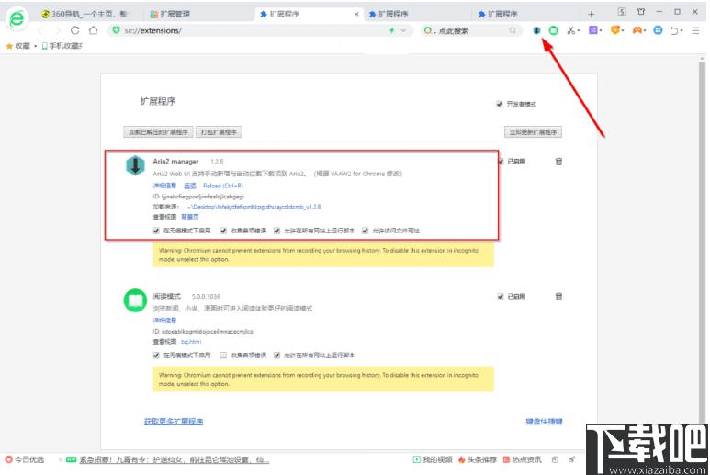Image resolution: width=710 pixels, height=475 pixels.
Task: Open the browser hamburger main menu
Action: [x=695, y=30]
